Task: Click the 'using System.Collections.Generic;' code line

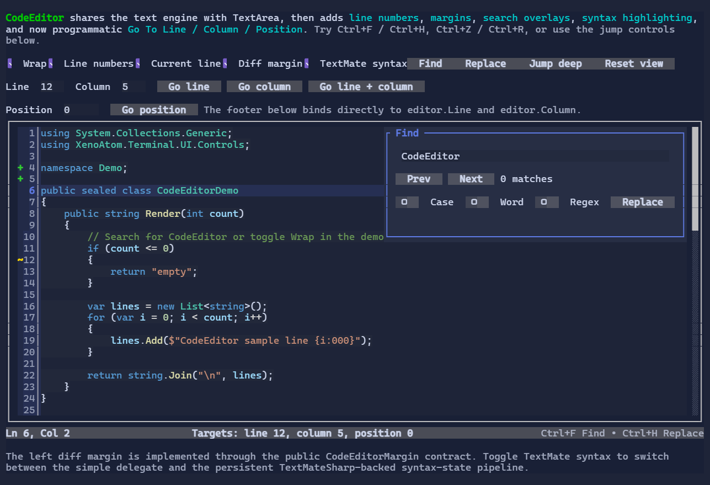Action: (x=137, y=133)
